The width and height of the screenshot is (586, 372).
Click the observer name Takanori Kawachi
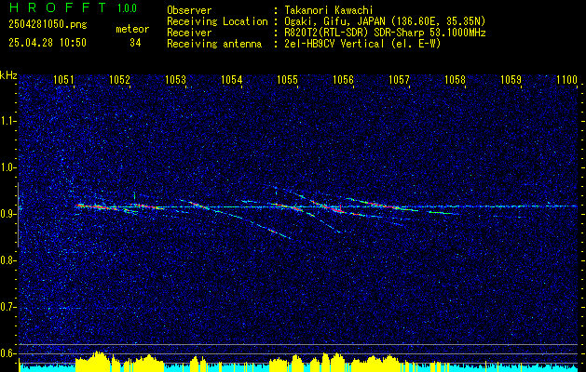329,10
